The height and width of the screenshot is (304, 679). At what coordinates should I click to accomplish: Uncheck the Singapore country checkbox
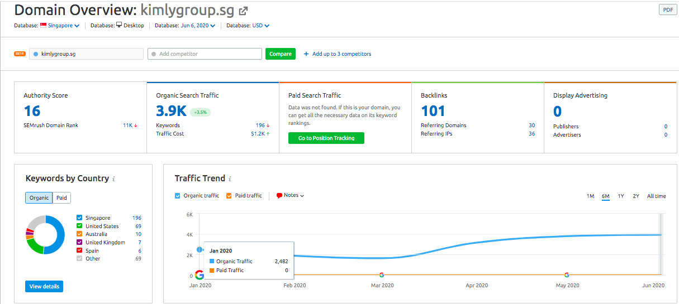(x=79, y=218)
